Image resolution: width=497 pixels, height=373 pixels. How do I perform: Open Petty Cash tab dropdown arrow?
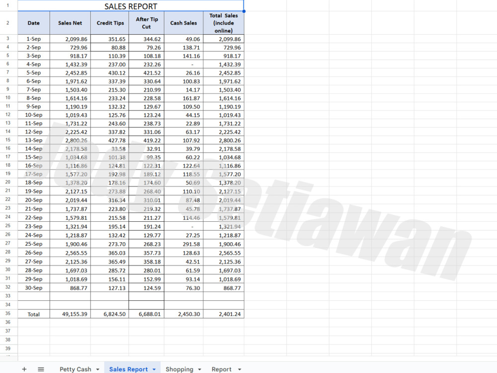pos(97,369)
